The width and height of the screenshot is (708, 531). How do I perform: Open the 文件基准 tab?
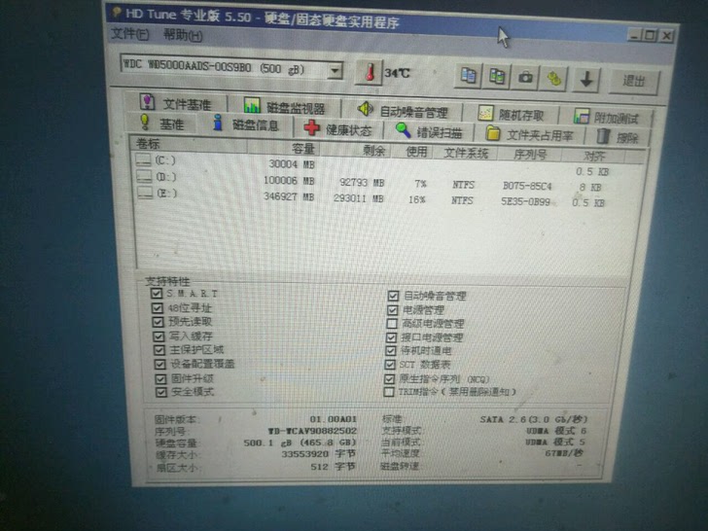(176, 103)
